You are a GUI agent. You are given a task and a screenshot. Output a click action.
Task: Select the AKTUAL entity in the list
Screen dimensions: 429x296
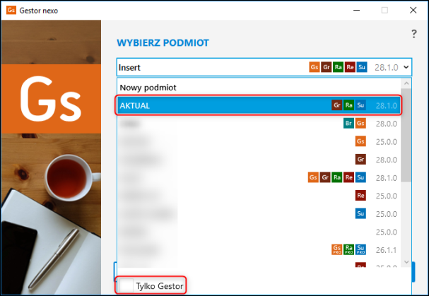point(259,105)
